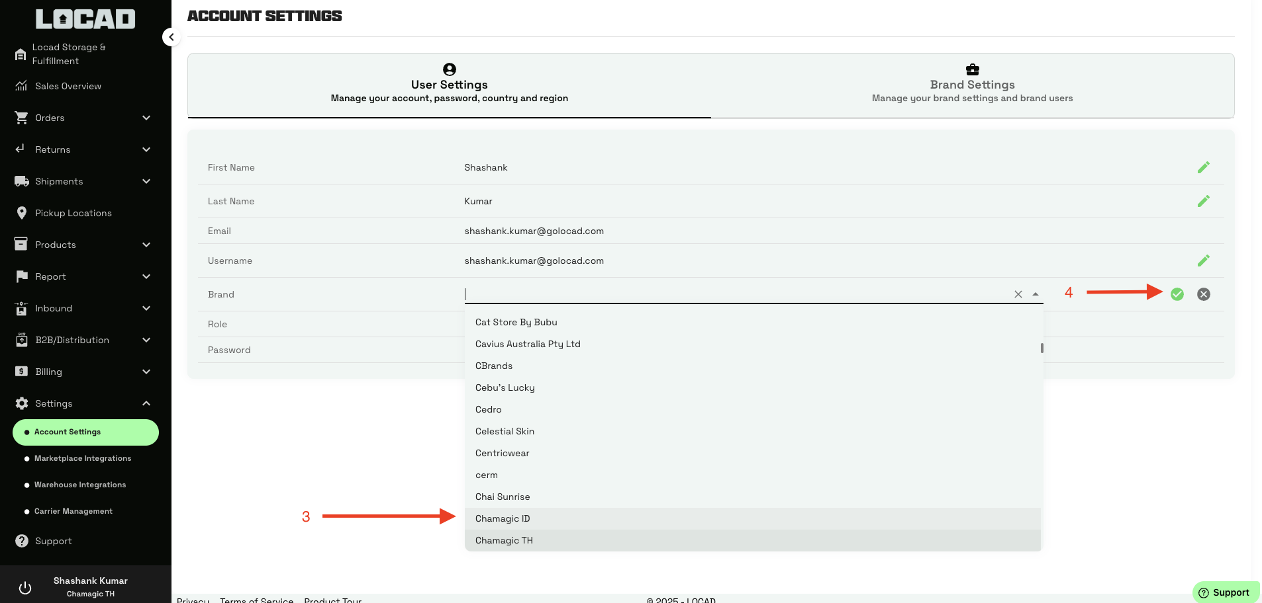Click the Shipments truck icon
This screenshot has width=1262, height=603.
[22, 181]
